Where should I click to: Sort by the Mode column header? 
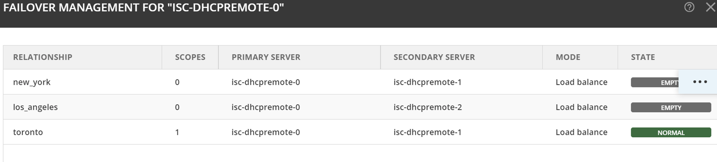568,57
